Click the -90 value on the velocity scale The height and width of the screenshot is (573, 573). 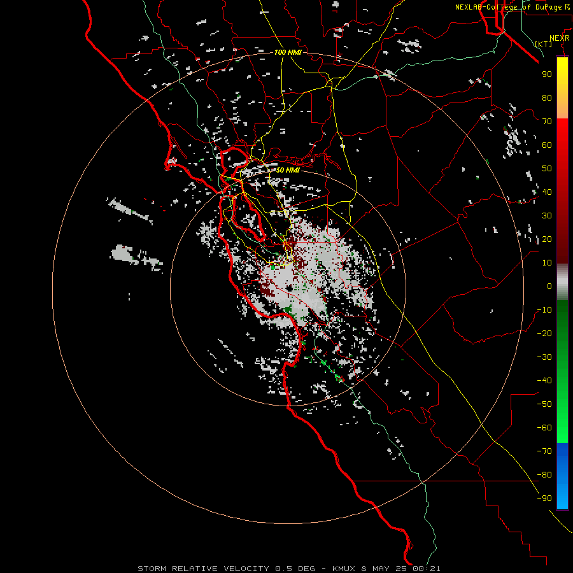(544, 499)
